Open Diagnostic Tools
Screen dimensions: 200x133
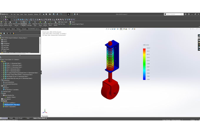click(35, 24)
